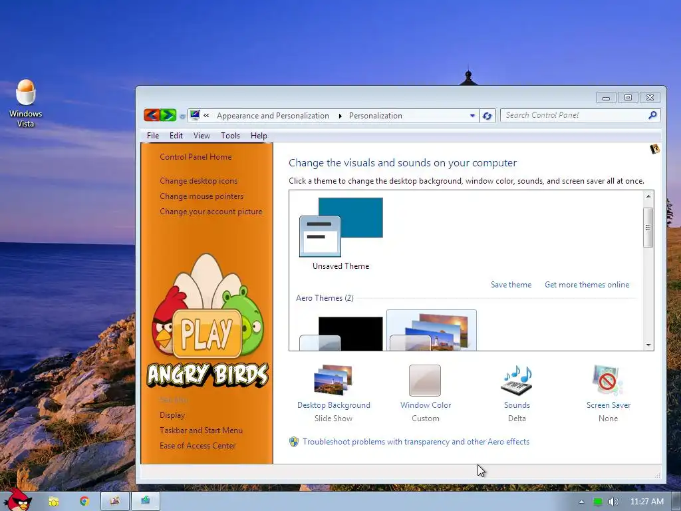This screenshot has height=511, width=681.
Task: Open Taskbar and Start Menu link
Action: 201,430
